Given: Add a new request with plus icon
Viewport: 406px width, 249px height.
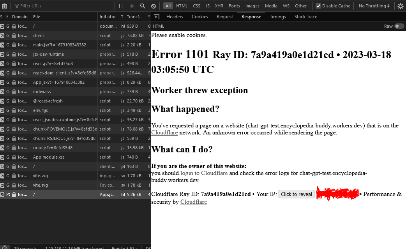Looking at the screenshot, I should click(x=132, y=6).
